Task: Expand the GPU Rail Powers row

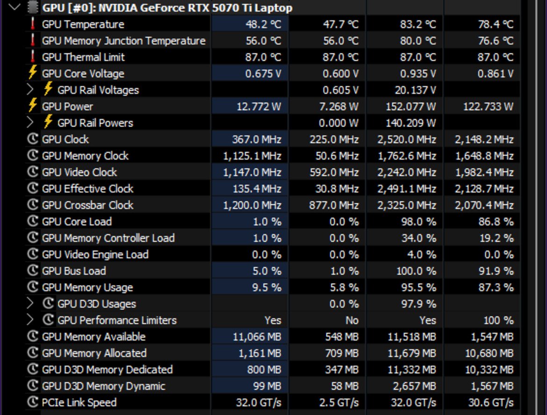Action: (x=30, y=123)
